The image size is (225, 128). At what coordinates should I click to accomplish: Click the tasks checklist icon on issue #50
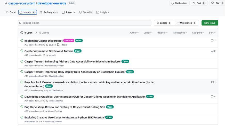[x=58, y=45]
